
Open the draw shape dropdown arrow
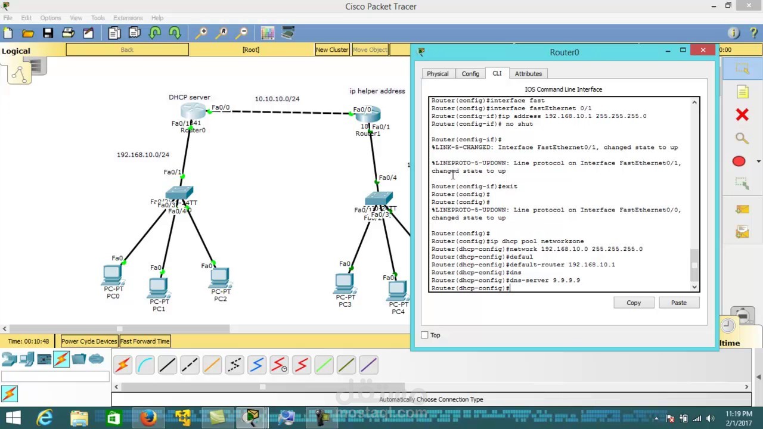pyautogui.click(x=758, y=161)
